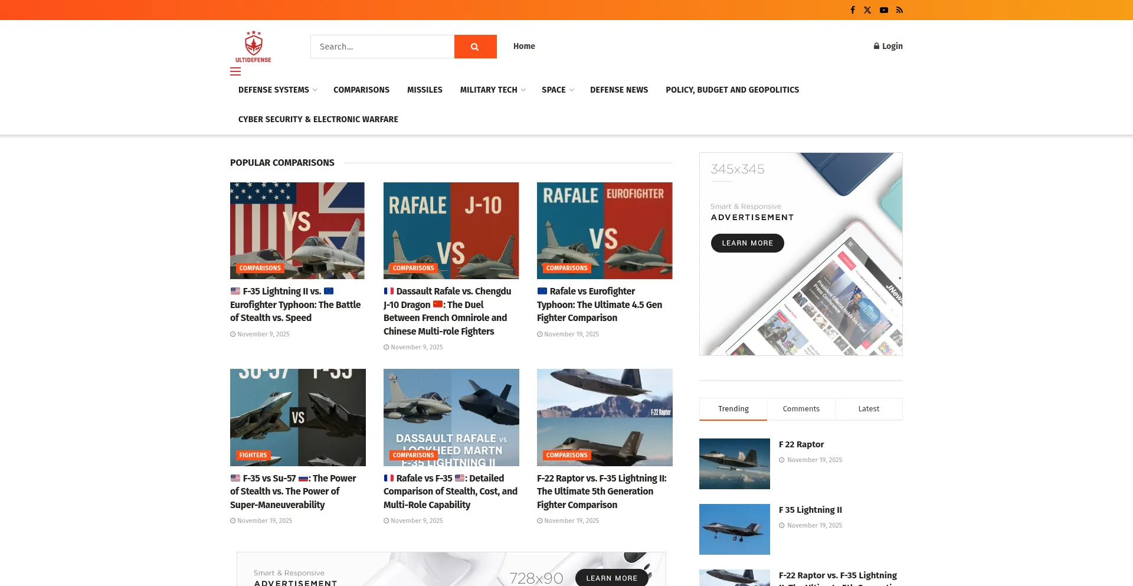1133x586 pixels.
Task: Read F-22 Raptor vs. F-35 Lightning II article
Action: pyautogui.click(x=602, y=492)
